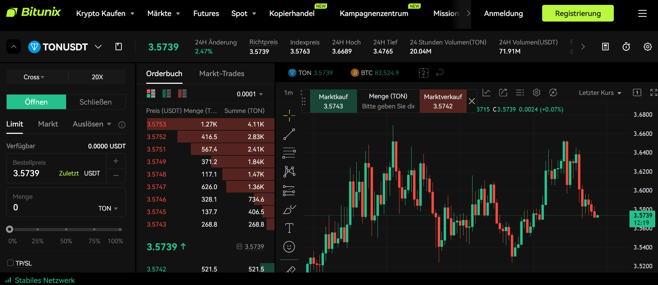Switch to the Markt-Trades tab
Image resolution: width=658 pixels, height=285 pixels.
(x=222, y=74)
